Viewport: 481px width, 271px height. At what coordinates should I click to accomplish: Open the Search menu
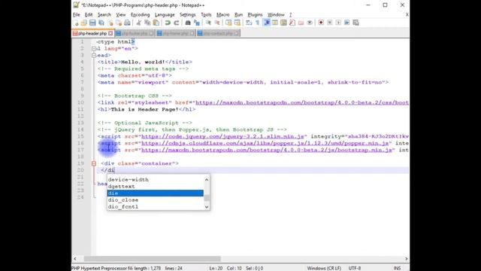(x=104, y=15)
